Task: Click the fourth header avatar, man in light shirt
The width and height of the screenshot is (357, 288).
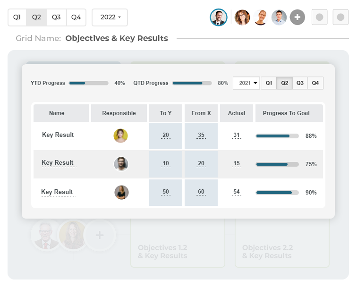Action: tap(279, 17)
